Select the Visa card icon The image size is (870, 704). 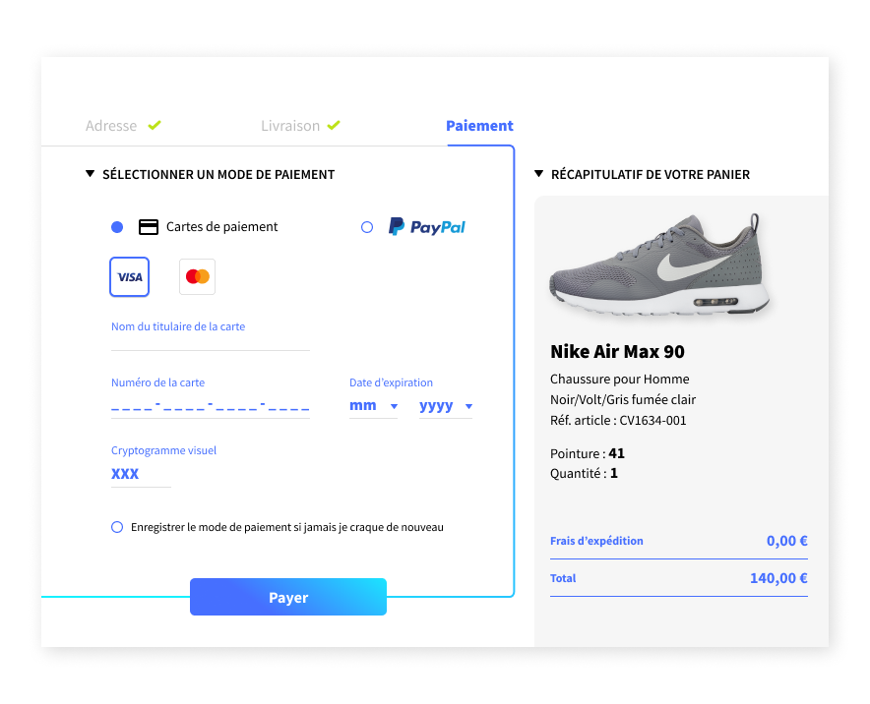129,276
